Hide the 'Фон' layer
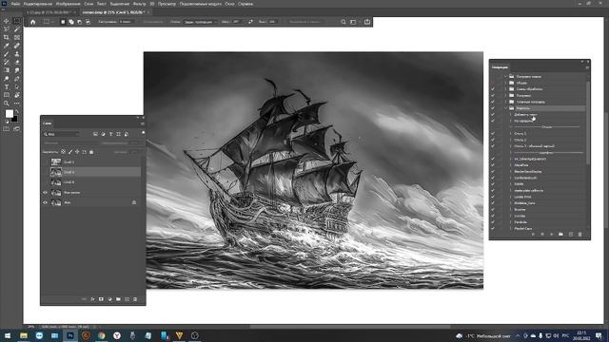The height and width of the screenshot is (342, 609). (x=45, y=202)
